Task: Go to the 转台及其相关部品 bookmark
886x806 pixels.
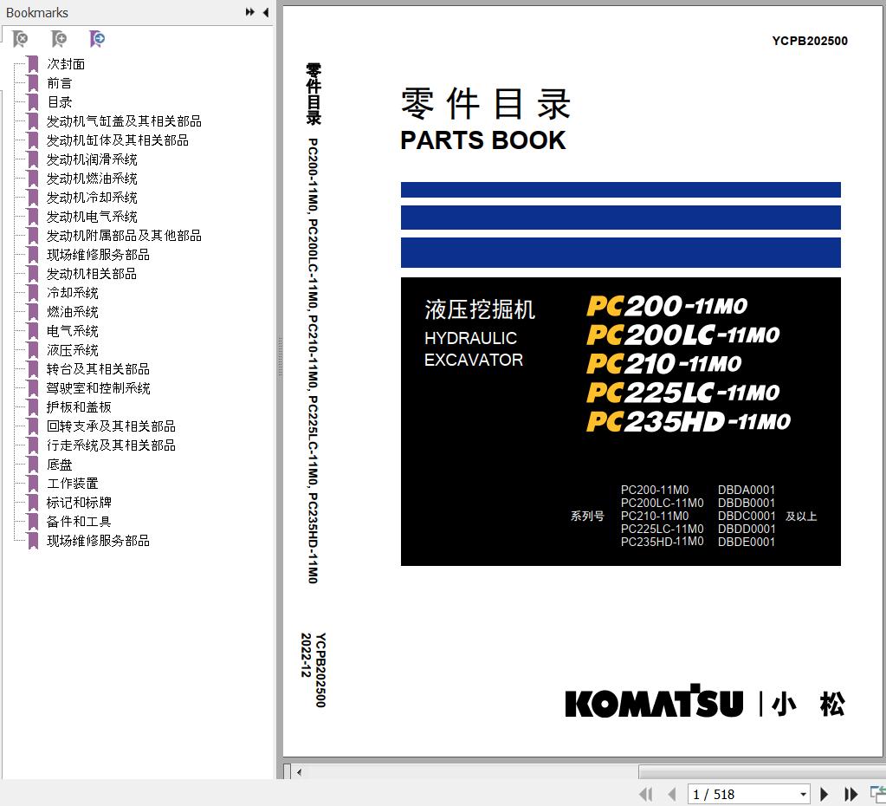Action: pos(98,369)
